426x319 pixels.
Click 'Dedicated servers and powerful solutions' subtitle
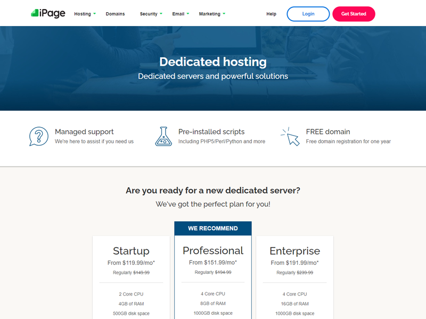[213, 76]
